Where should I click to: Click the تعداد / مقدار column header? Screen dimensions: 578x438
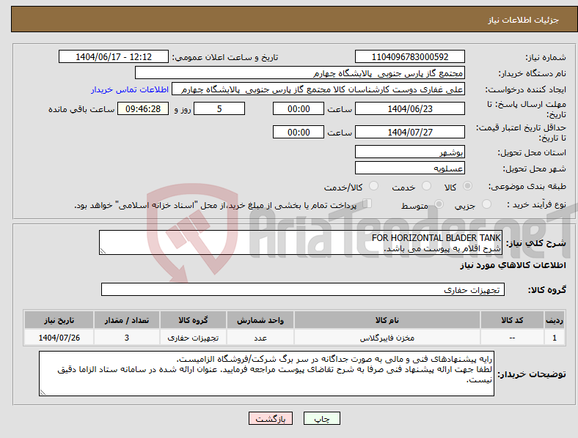click(x=127, y=320)
